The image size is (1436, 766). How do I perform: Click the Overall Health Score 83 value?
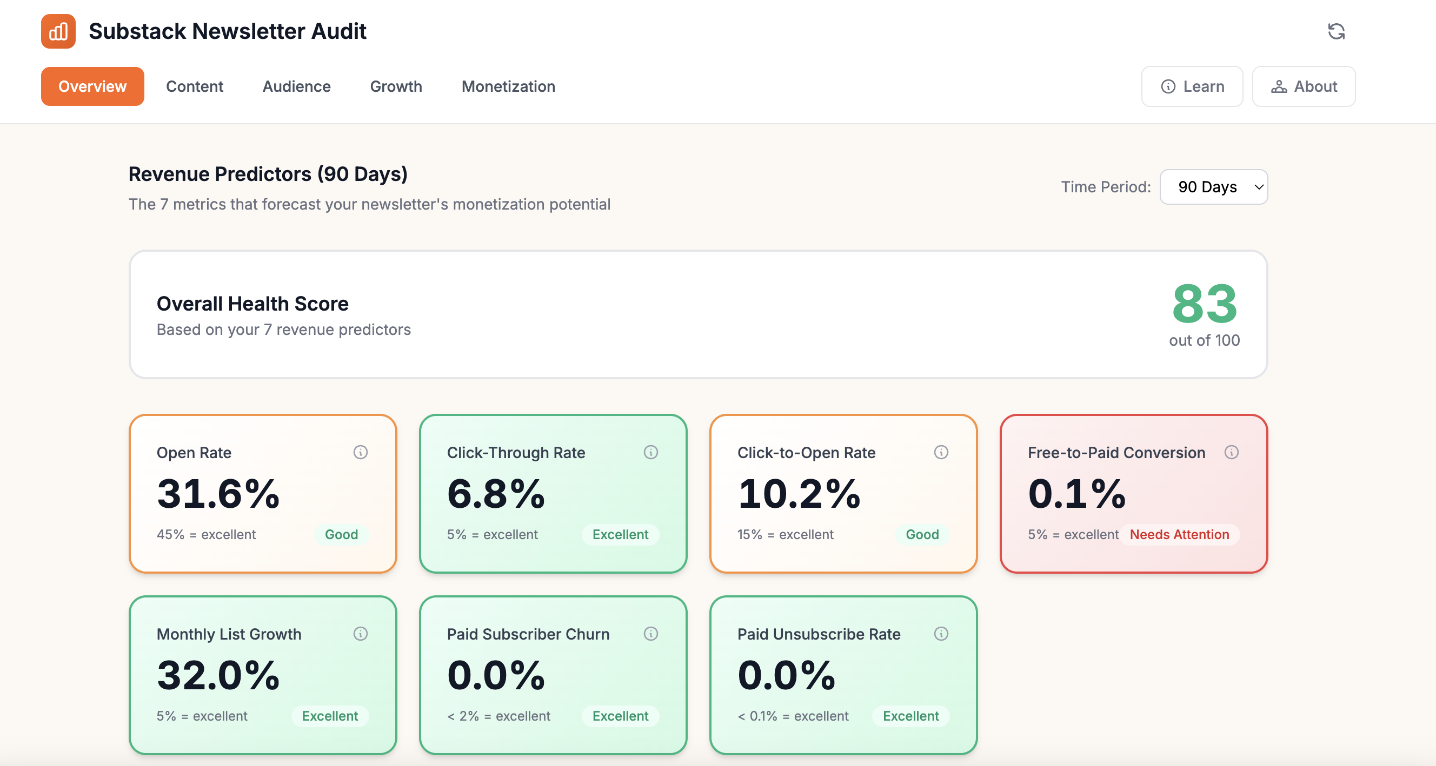point(1204,304)
